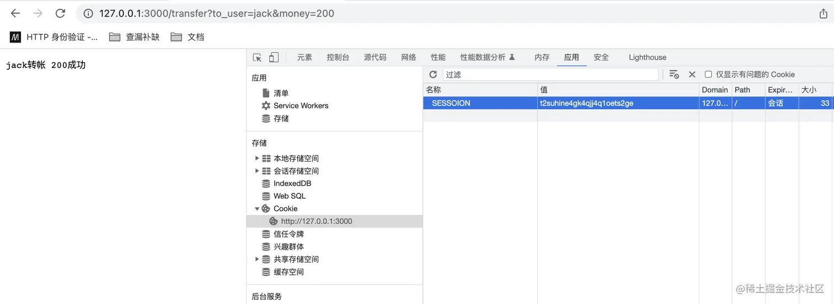Select 信任令牌 in the sidebar
Viewport: 834px width, 304px height.
[288, 234]
